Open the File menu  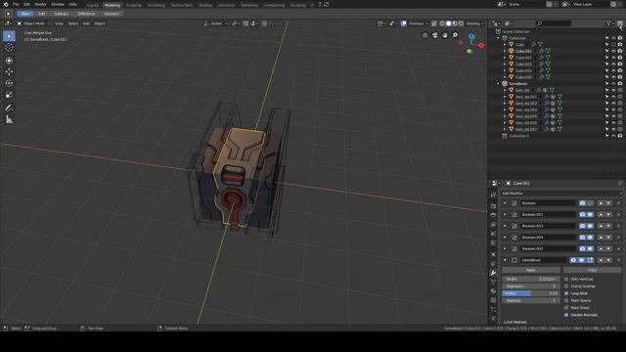(16, 4)
